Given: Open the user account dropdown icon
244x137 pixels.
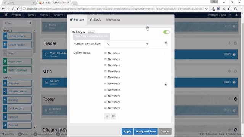Looking at the screenshot, I should click(238, 15).
